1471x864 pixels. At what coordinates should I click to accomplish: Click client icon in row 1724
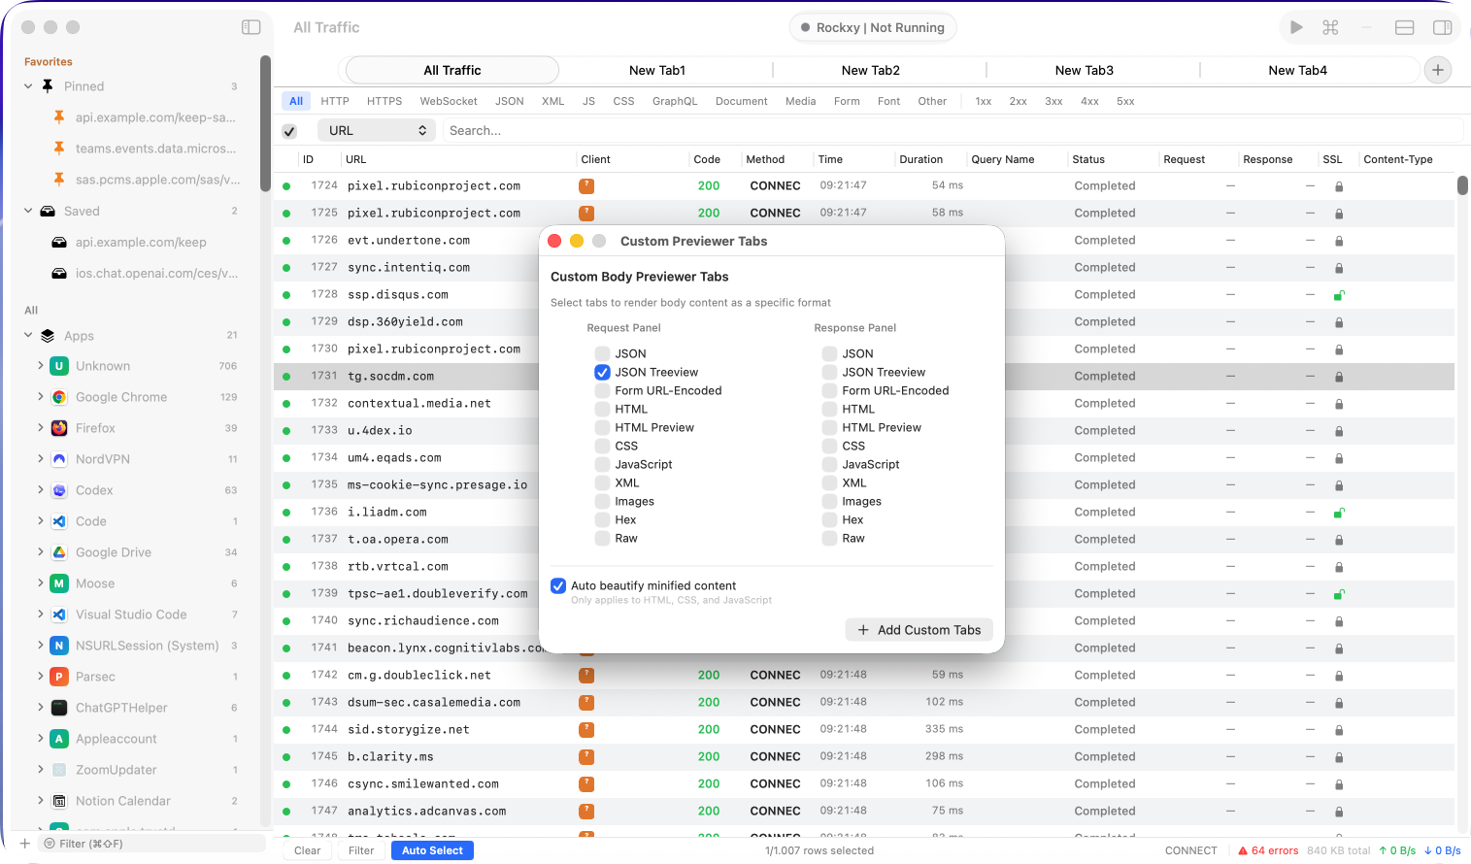click(x=586, y=185)
